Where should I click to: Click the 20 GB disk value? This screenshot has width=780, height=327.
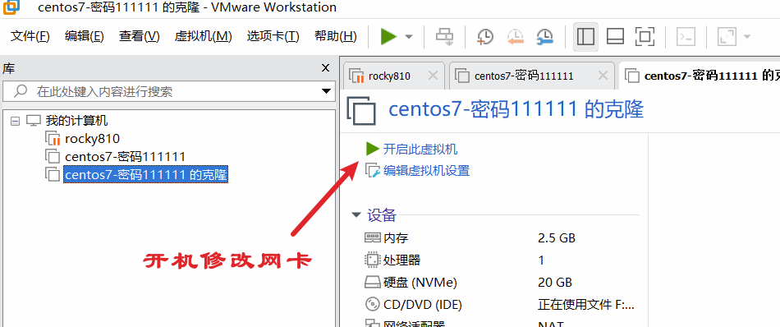555,282
